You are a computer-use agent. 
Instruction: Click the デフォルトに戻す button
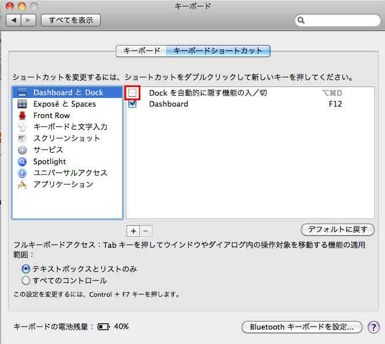337,229
